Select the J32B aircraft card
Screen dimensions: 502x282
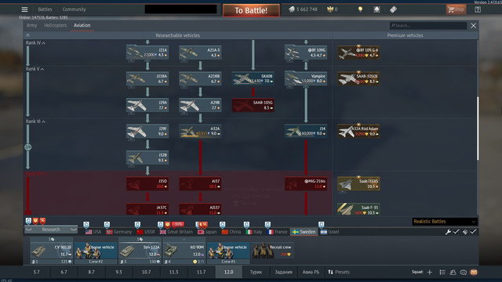(x=147, y=157)
